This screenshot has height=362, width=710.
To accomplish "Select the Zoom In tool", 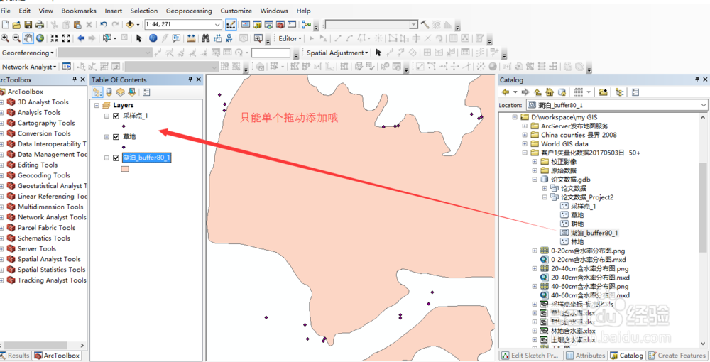I will pyautogui.click(x=5, y=38).
